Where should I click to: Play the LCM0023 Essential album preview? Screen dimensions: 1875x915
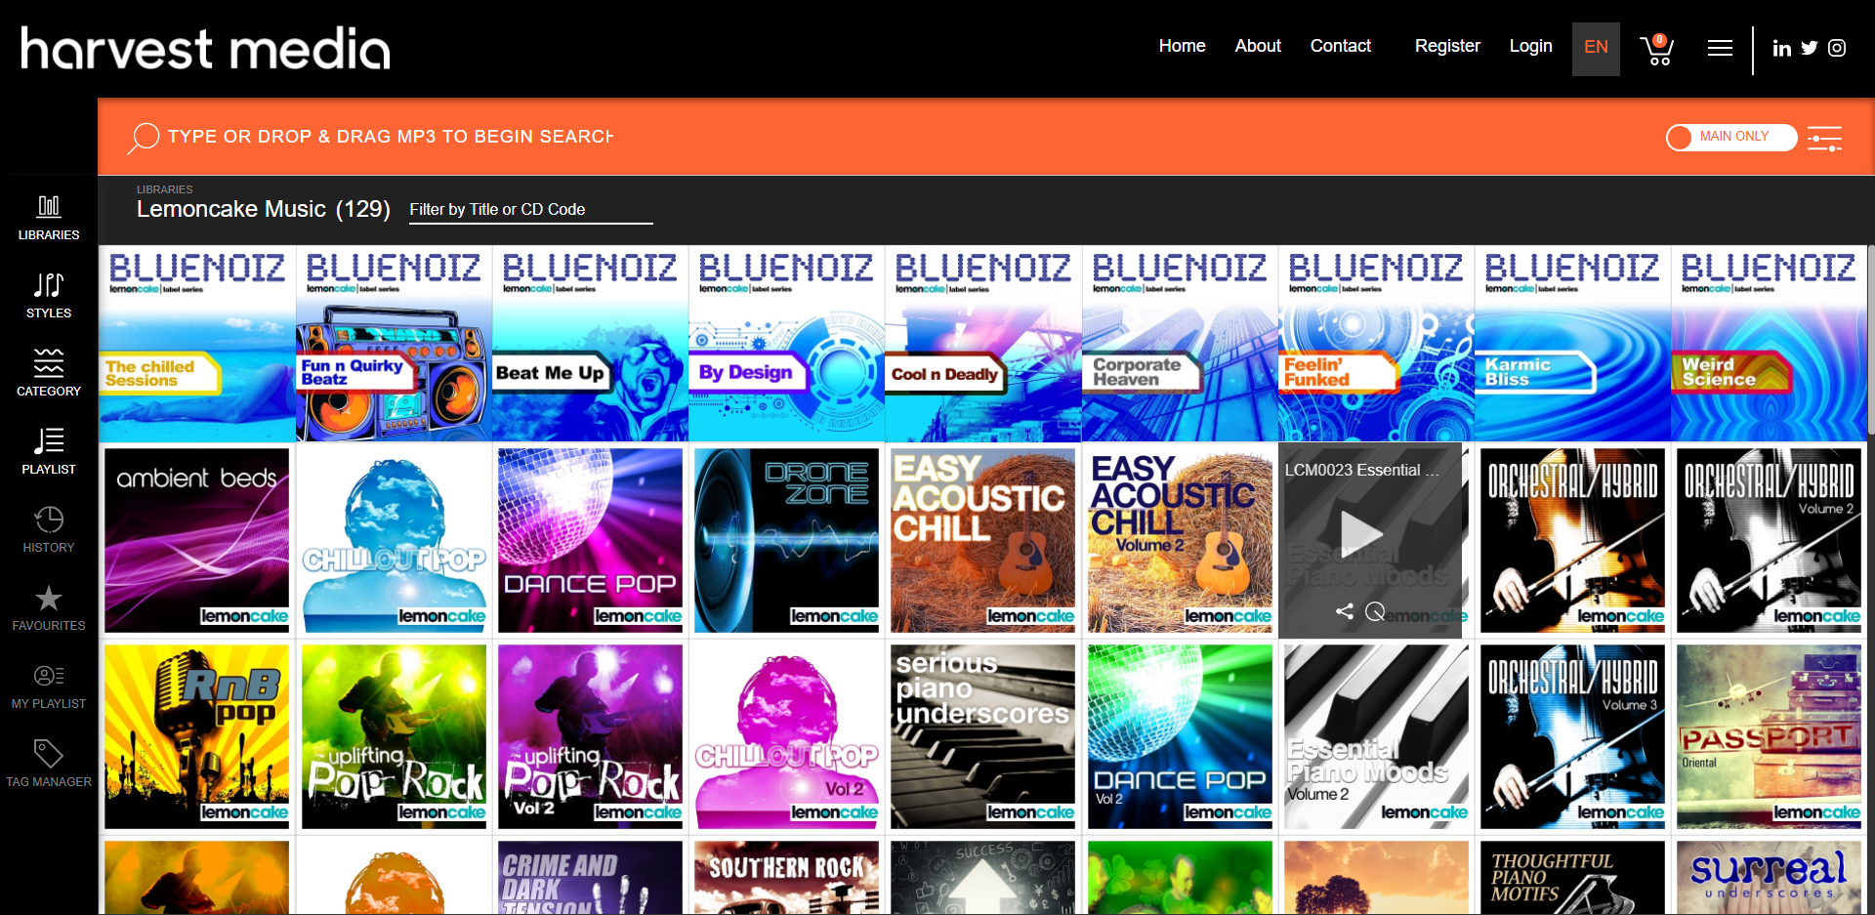point(1360,533)
